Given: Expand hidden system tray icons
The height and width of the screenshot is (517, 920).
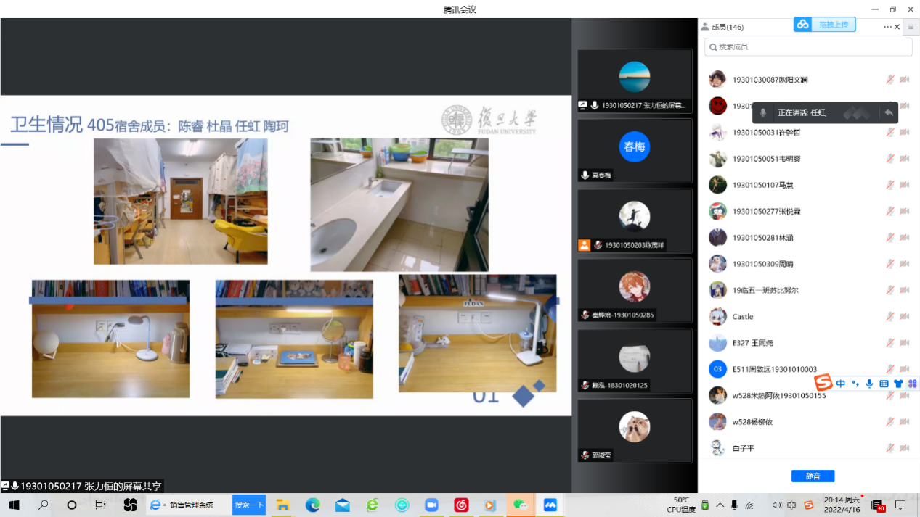Looking at the screenshot, I should click(x=720, y=505).
